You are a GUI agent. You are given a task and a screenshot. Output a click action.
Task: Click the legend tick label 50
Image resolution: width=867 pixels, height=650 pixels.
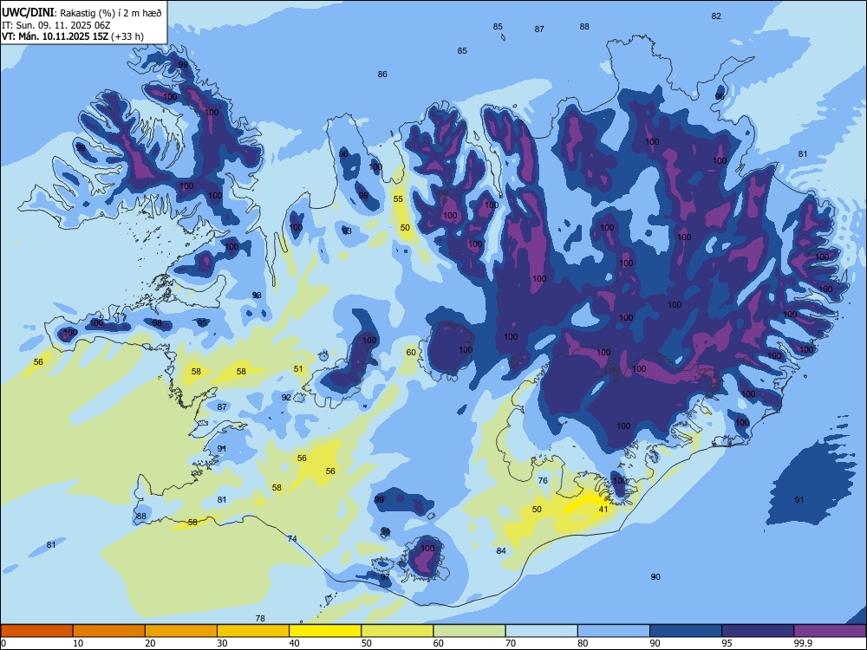click(367, 643)
